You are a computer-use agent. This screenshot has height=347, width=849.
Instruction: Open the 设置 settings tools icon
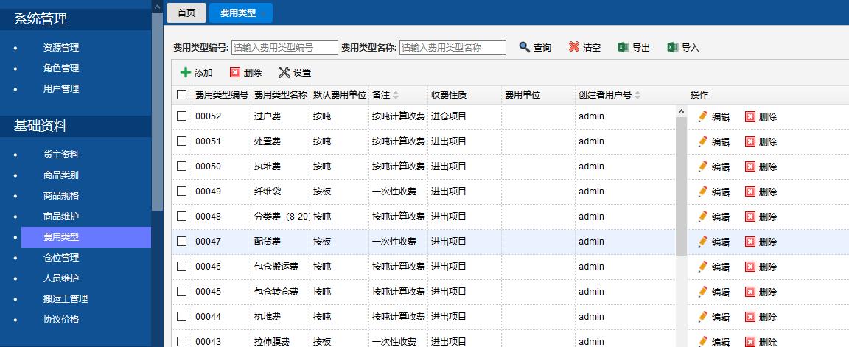pyautogui.click(x=284, y=72)
